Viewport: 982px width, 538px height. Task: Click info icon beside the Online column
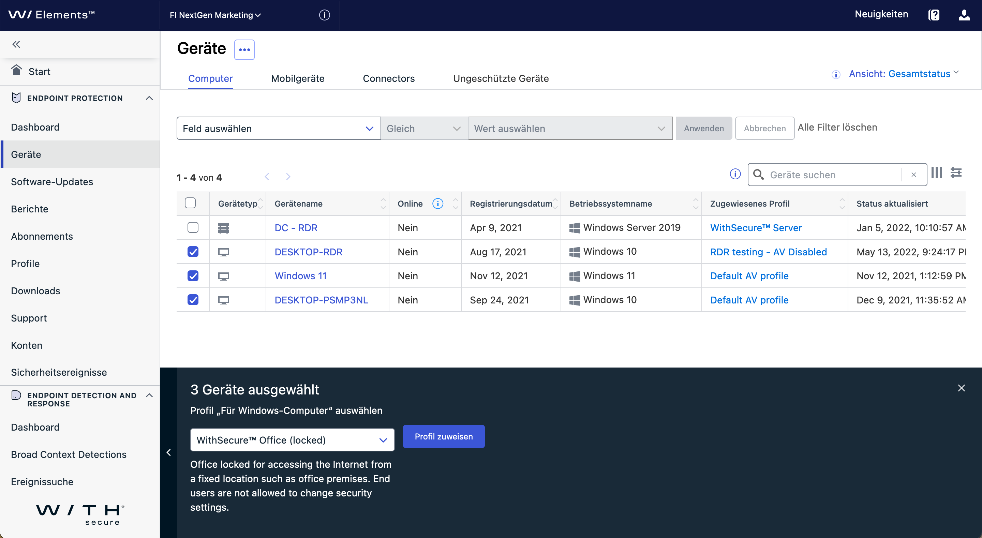437,204
